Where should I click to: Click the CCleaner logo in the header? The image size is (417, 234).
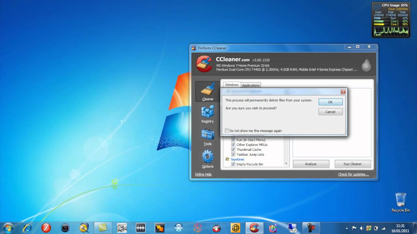[x=204, y=63]
